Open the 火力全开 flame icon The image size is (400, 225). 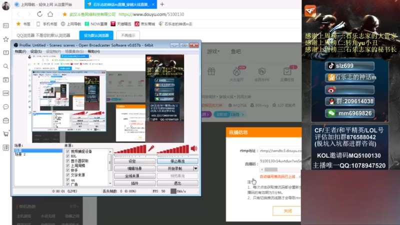tap(236, 71)
